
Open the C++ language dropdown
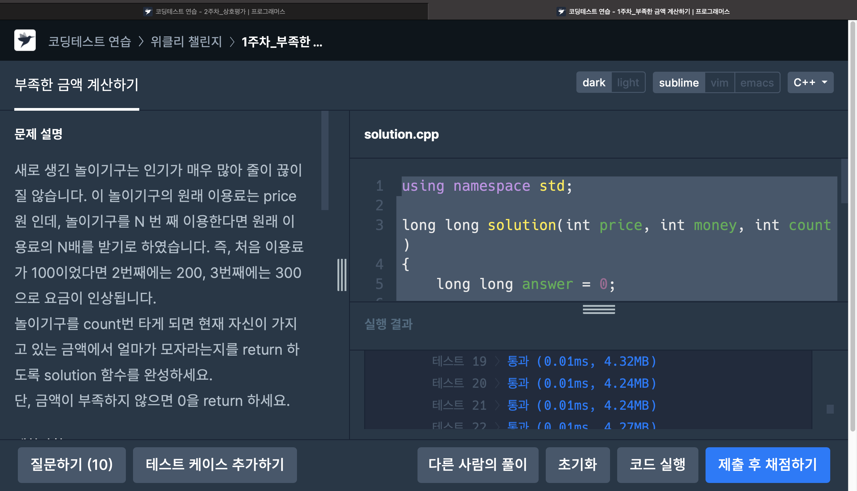point(810,82)
